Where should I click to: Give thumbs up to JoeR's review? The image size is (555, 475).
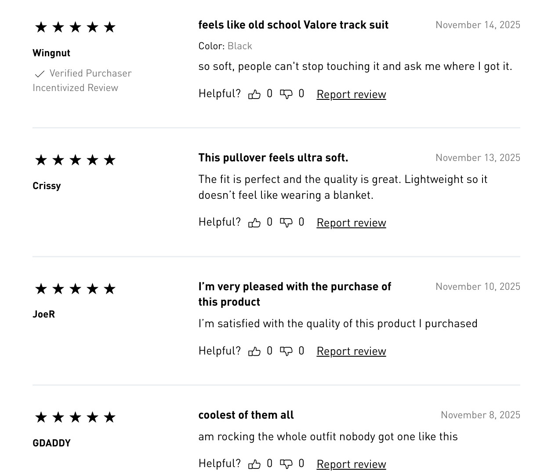pos(254,351)
